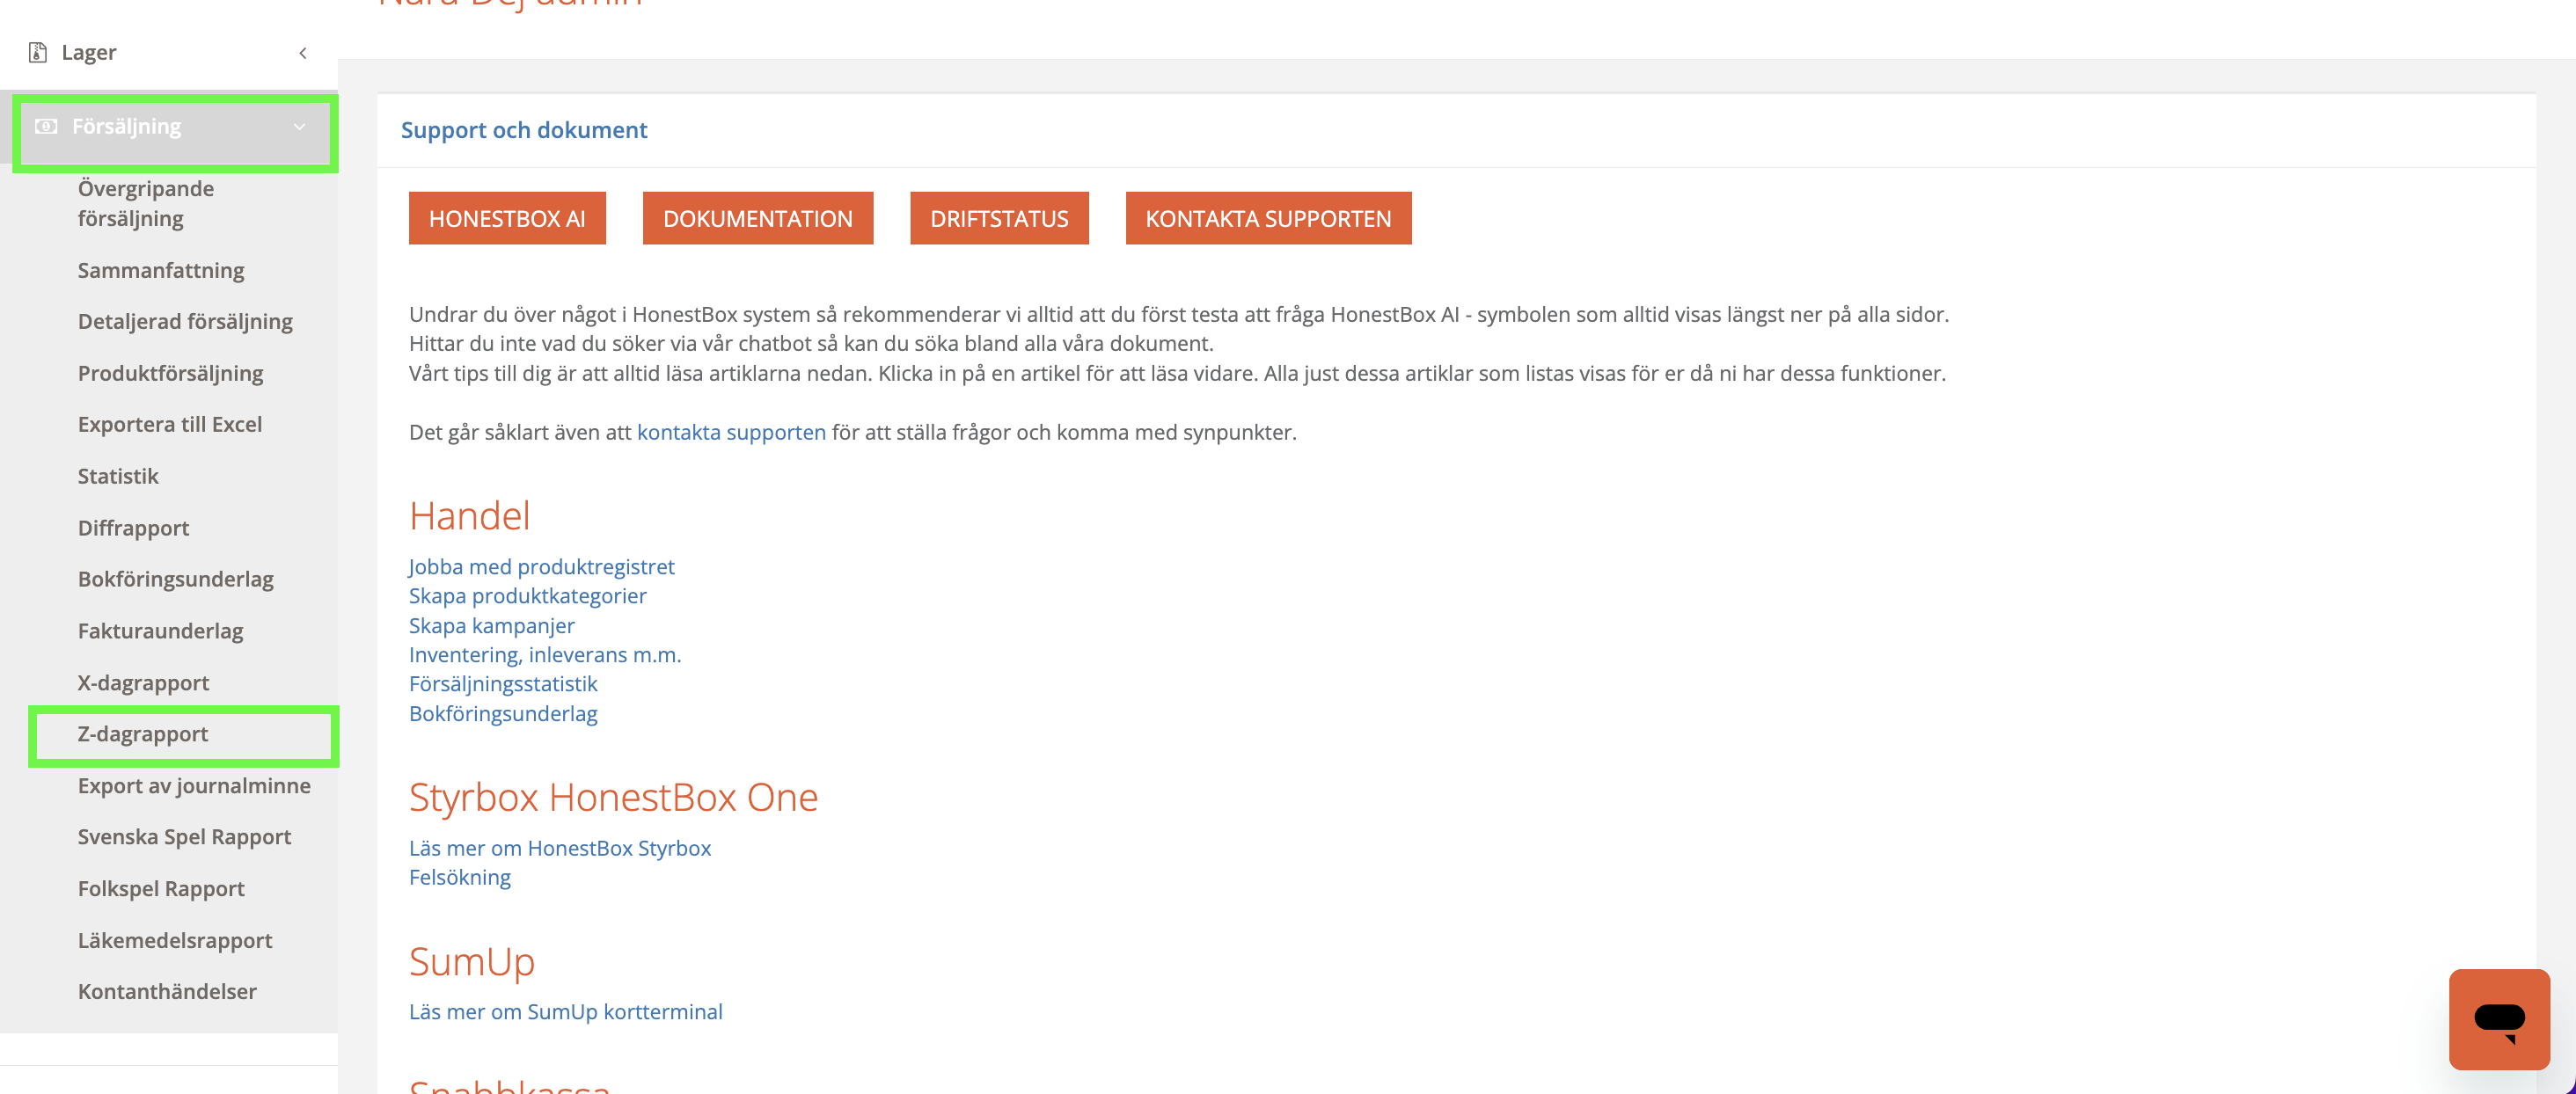Click Läs mer om SumUp kortterminal
The height and width of the screenshot is (1094, 2576).
(x=565, y=1011)
